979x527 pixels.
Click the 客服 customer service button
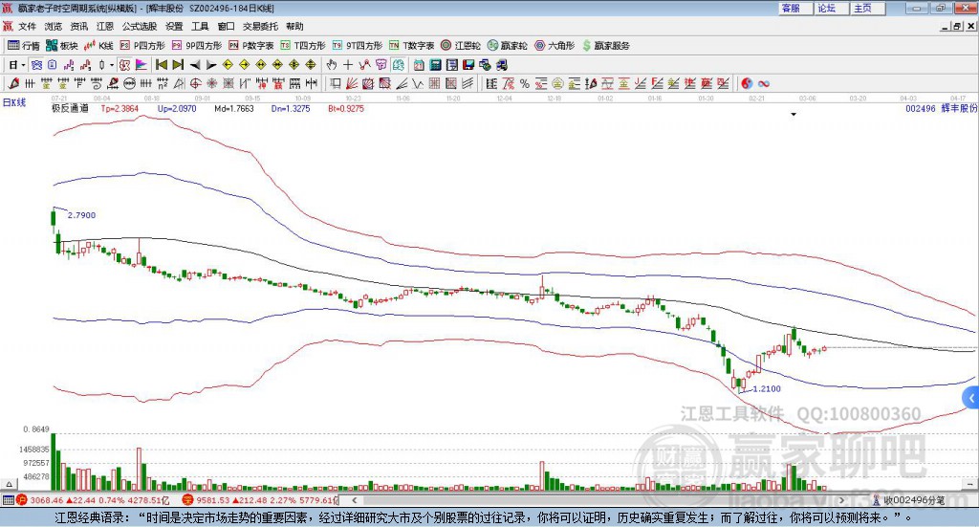coord(795,8)
